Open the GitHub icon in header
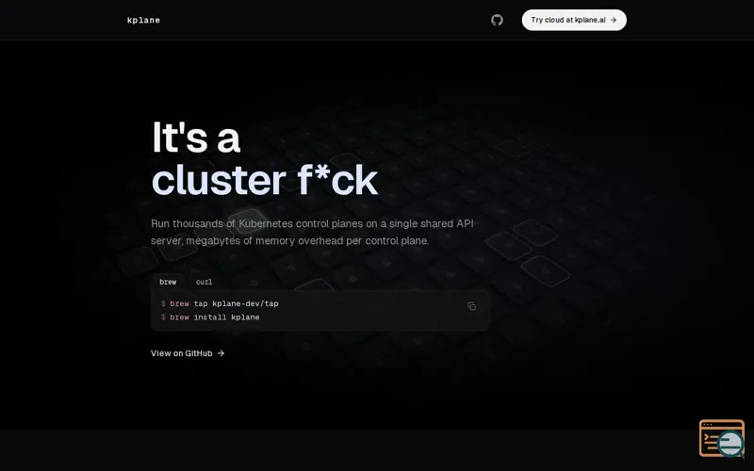 (x=497, y=20)
